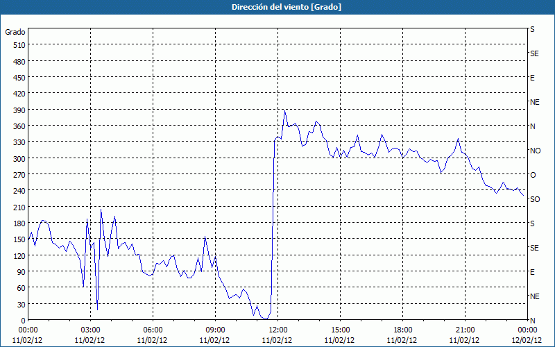Viewport: 555px width, 347px height.
Task: Click the 00:00 label above 12/02/12
Action: [x=527, y=330]
